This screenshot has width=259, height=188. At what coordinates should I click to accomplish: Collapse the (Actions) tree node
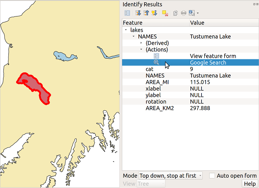pyautogui.click(x=141, y=49)
